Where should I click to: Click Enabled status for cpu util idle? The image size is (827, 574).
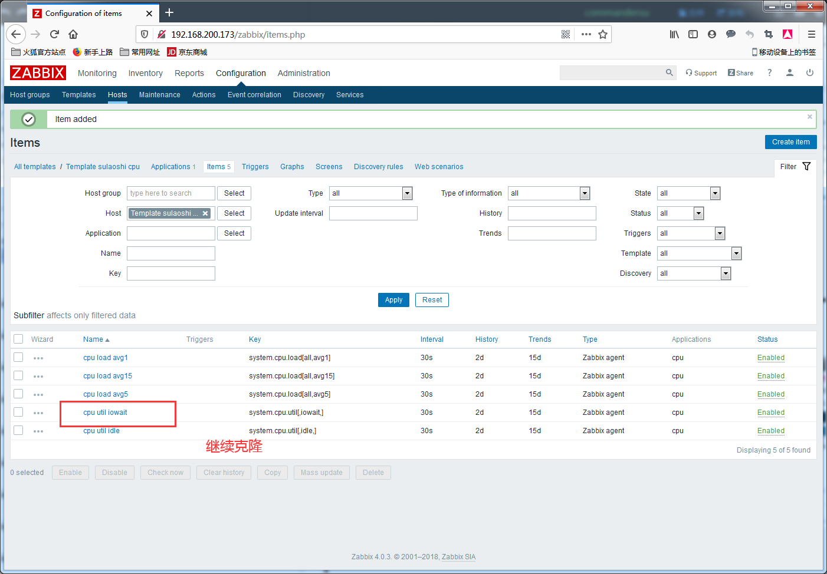tap(771, 431)
